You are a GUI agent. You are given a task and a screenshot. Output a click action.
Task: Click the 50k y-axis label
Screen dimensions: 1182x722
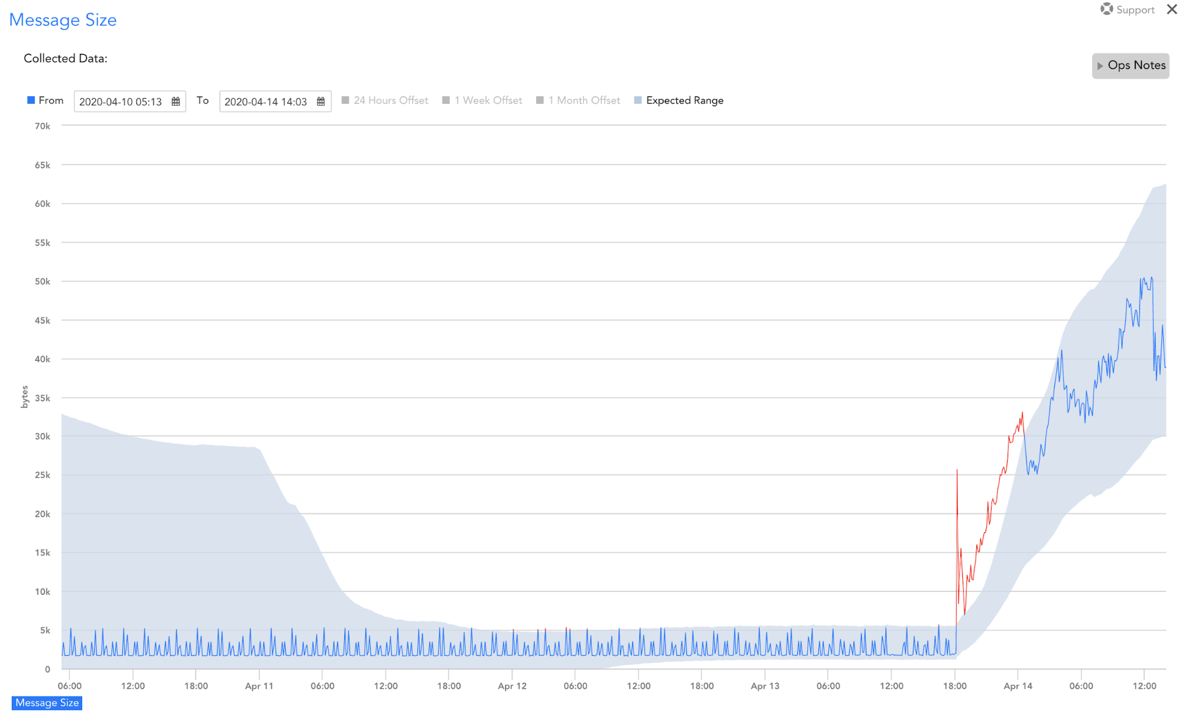[43, 281]
